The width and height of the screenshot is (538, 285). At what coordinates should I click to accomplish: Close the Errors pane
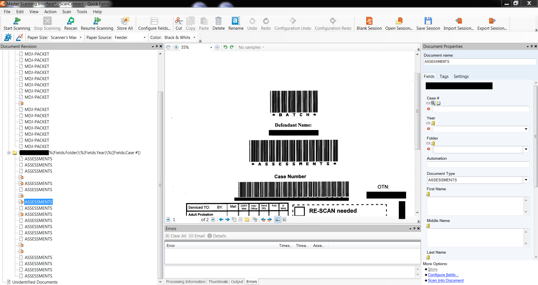[418, 229]
